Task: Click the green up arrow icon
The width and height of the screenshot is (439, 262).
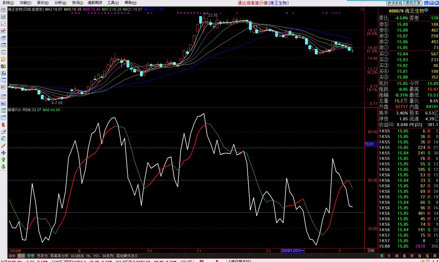Action: coord(3,160)
